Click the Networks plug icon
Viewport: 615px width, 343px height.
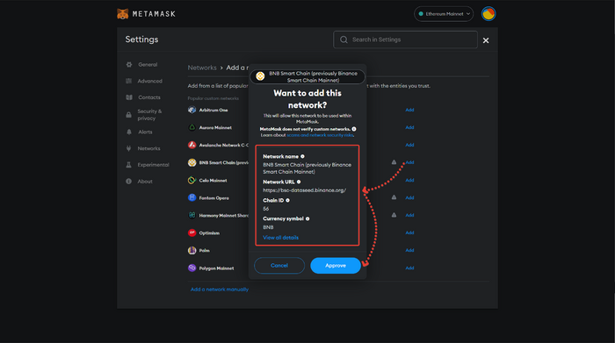click(128, 148)
